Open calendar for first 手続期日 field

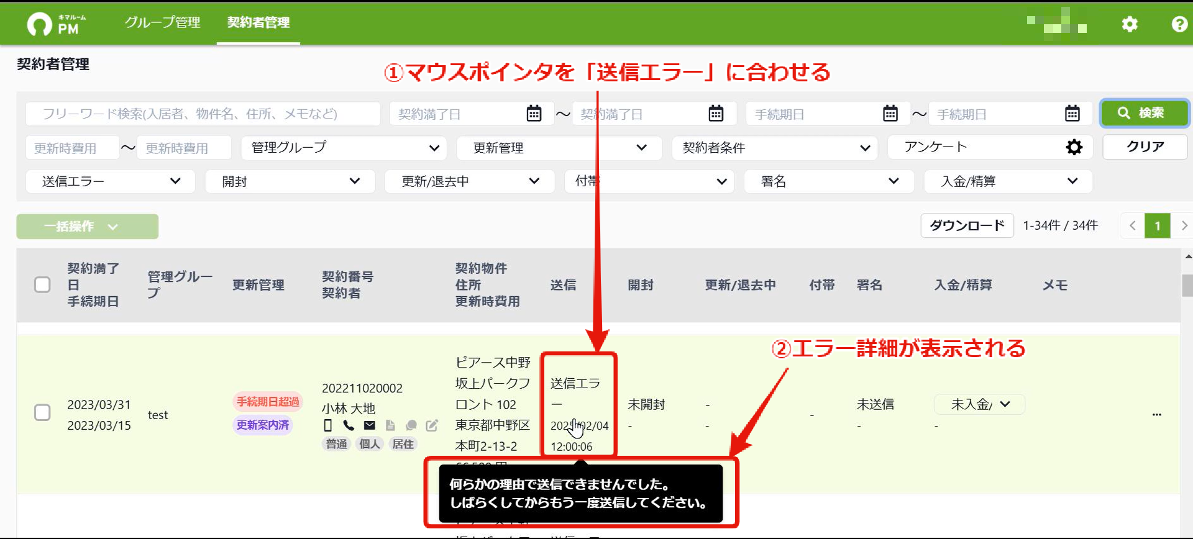[890, 114]
